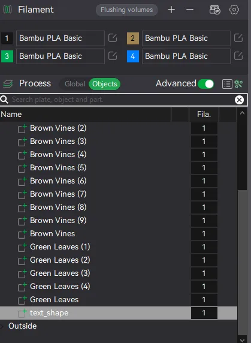Click green filament 3 color swatch
This screenshot has width=251, height=343.
(7, 56)
